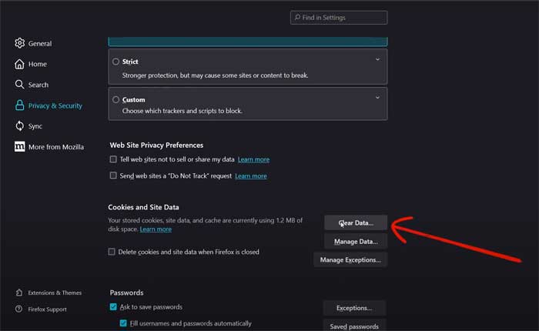This screenshot has height=331, width=539.
Task: Click the General gear icon in sidebar
Action: [x=19, y=43]
